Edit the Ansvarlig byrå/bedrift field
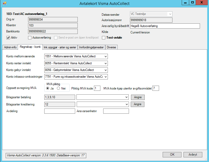 click(x=165, y=26)
